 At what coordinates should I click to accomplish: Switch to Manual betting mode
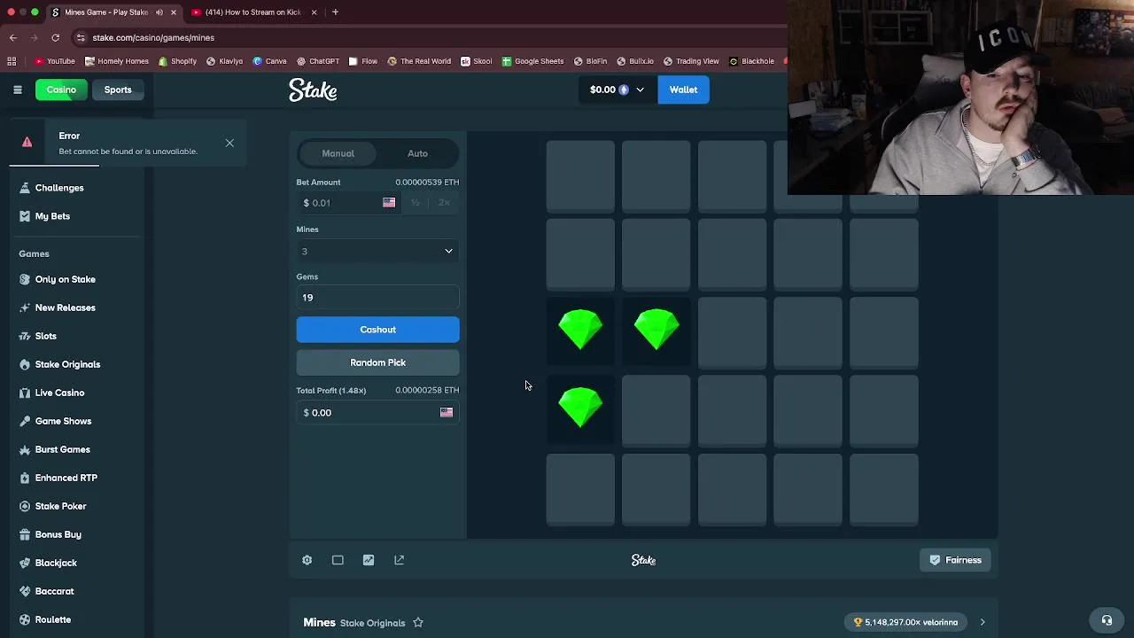click(x=338, y=153)
